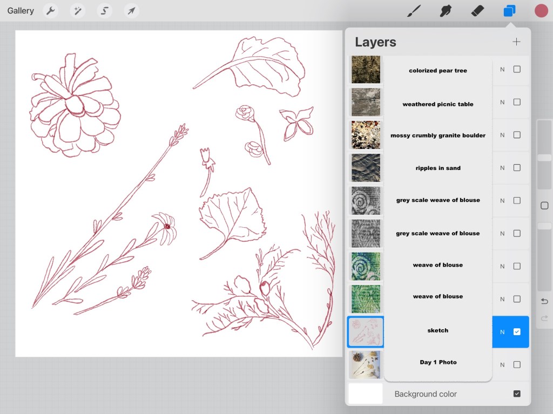This screenshot has width=553, height=414.
Task: Select the Smudge tool
Action: coord(446,11)
